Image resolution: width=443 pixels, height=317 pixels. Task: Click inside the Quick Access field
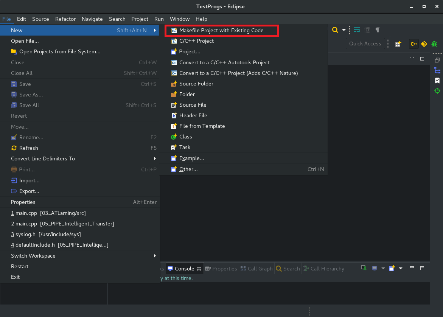pos(365,44)
